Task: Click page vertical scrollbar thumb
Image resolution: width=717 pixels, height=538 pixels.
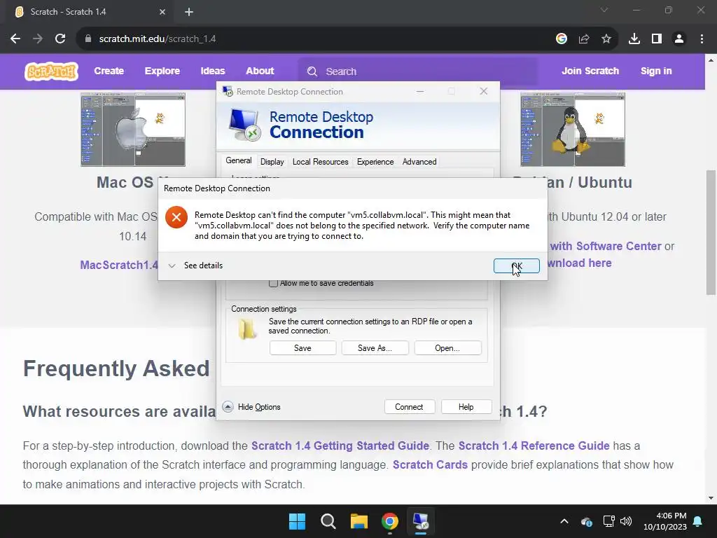Action: [711, 233]
